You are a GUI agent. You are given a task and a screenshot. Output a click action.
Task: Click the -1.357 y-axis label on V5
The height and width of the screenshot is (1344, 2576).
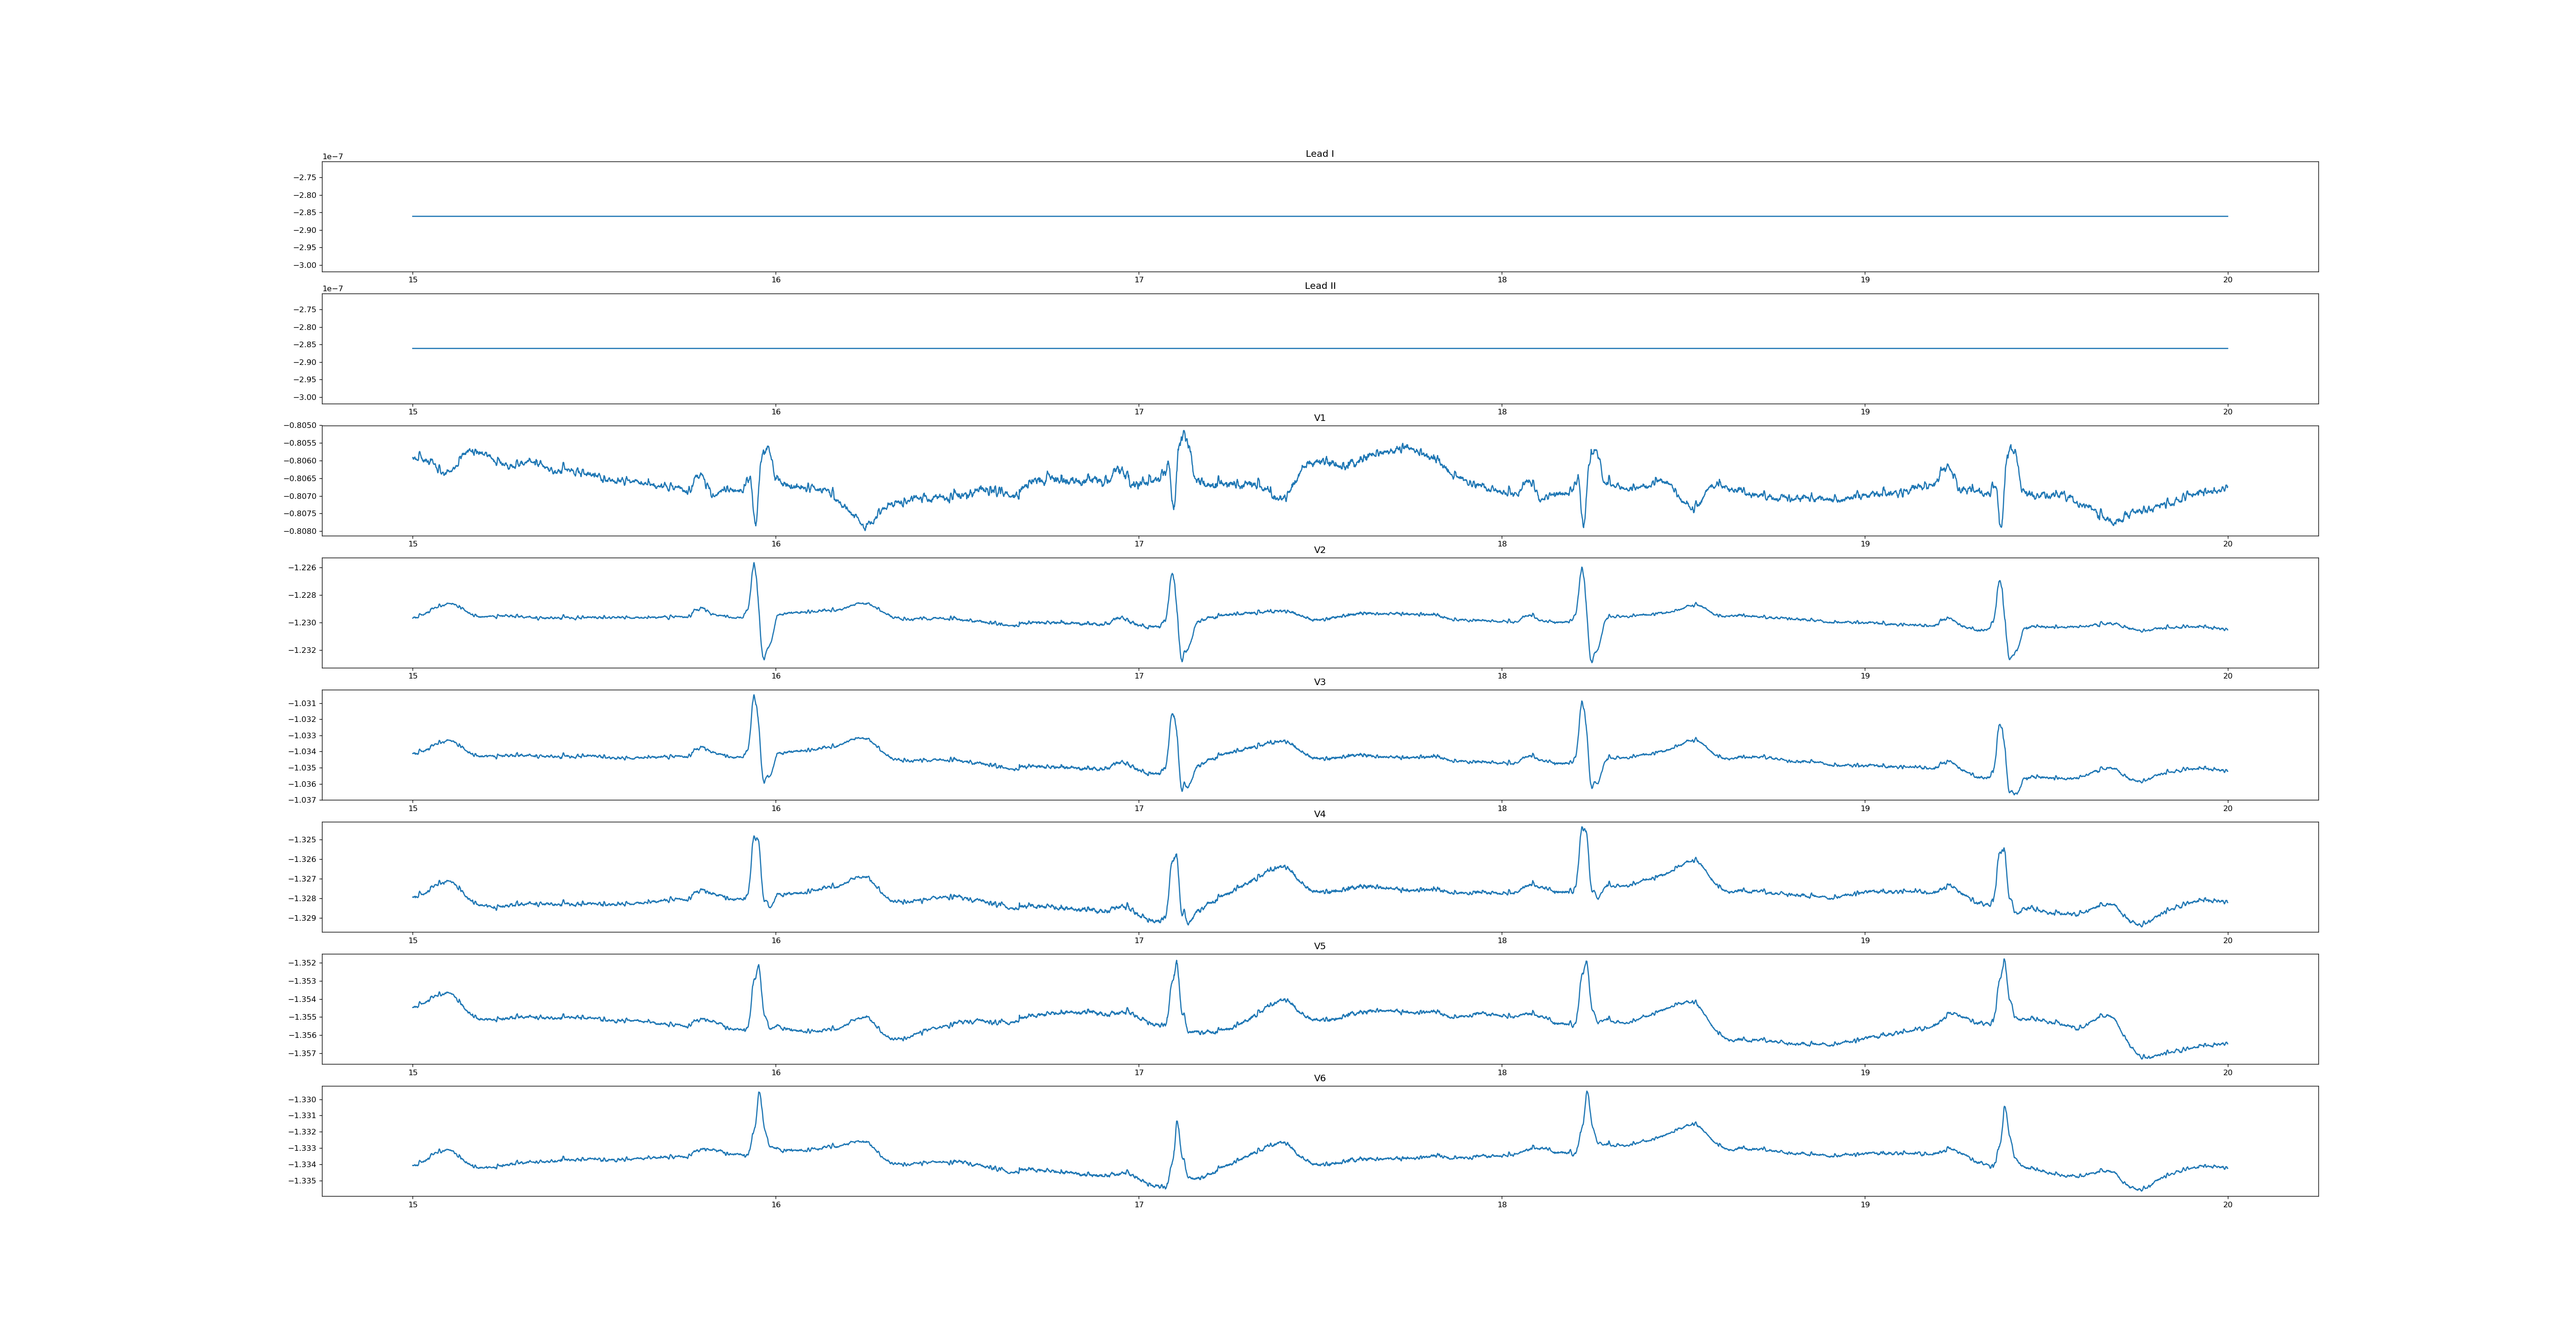[x=303, y=1053]
